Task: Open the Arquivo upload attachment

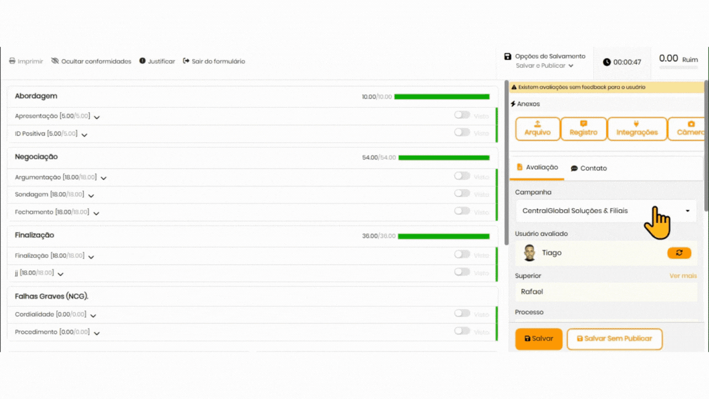Action: coord(537,129)
